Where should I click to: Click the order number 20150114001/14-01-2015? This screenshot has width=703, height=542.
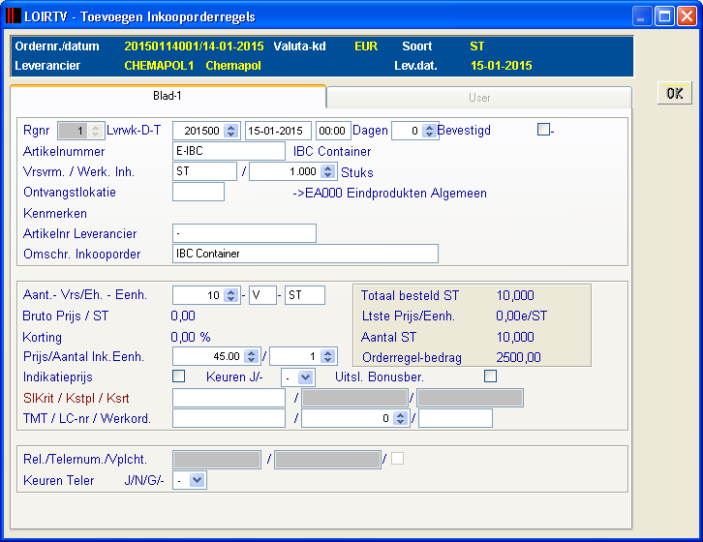coord(194,46)
